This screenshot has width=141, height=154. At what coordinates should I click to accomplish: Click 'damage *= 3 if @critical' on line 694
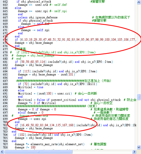pyautogui.click(x=37, y=103)
